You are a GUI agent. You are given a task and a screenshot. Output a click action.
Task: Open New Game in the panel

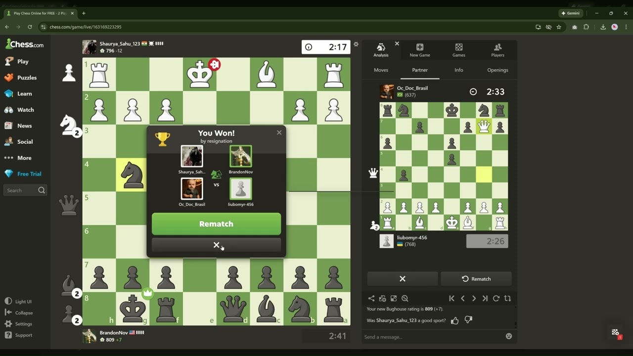pyautogui.click(x=420, y=50)
